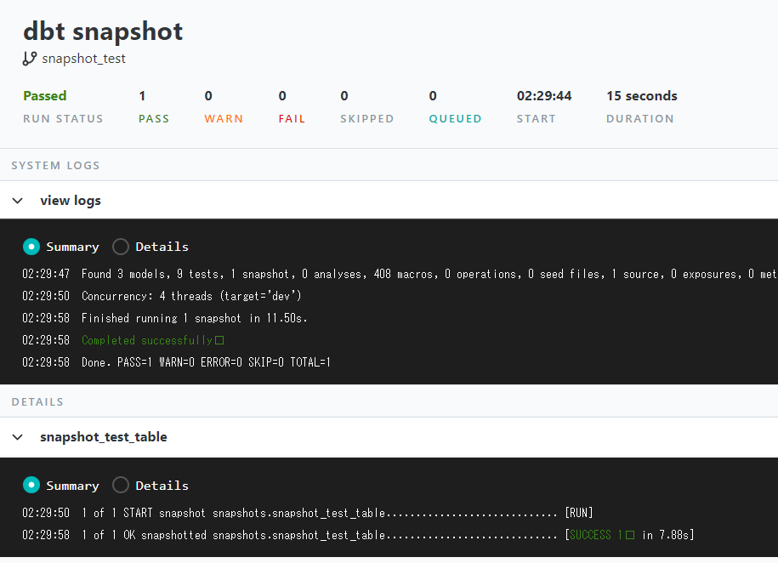Click the green Passed run status
778x563 pixels.
[45, 96]
